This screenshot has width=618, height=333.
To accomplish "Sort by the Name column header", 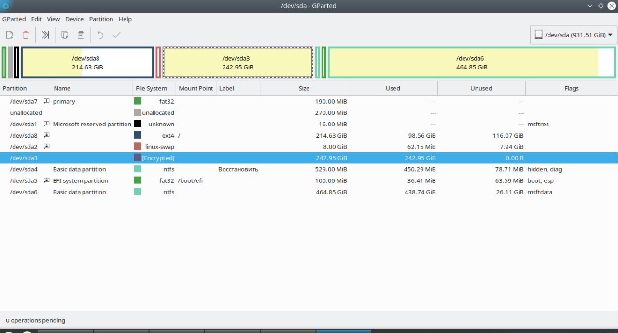I will coord(92,88).
